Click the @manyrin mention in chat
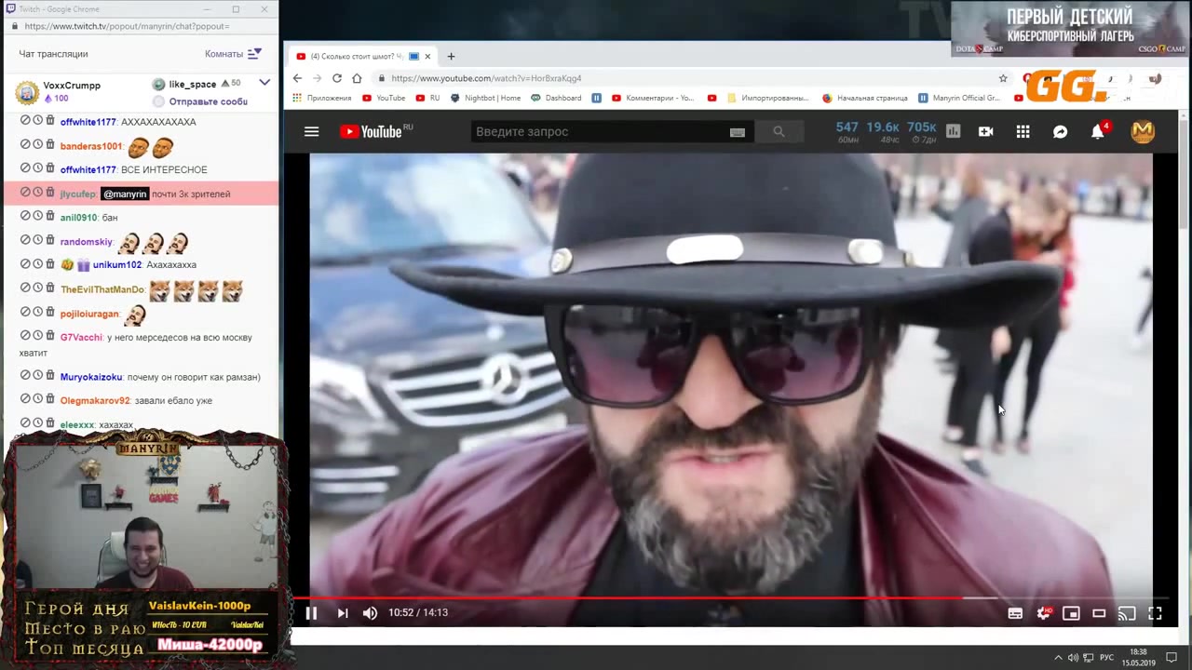This screenshot has height=670, width=1192. pos(125,194)
